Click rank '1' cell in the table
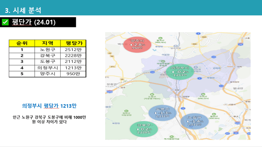Screen dimensions: 262x147 (22, 50)
